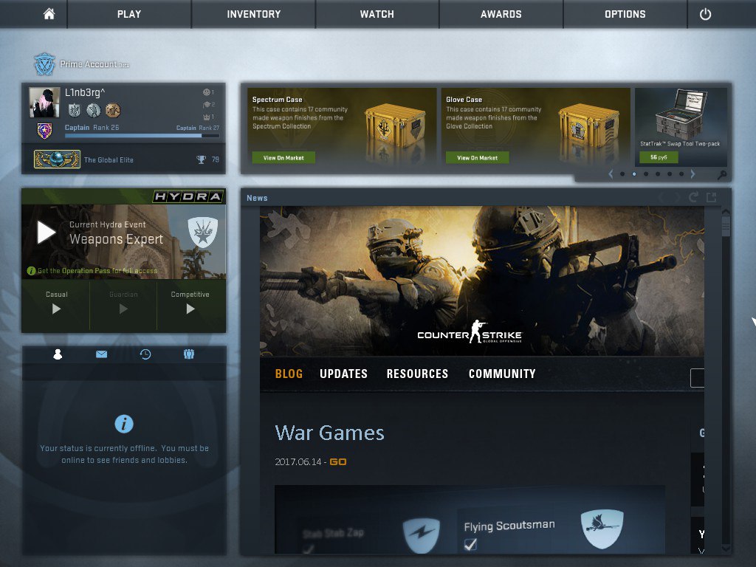Click the green info icon by Operation Pass

tap(31, 271)
